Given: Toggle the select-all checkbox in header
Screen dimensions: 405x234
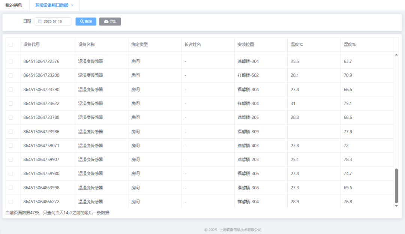Looking at the screenshot, I should click(11, 45).
